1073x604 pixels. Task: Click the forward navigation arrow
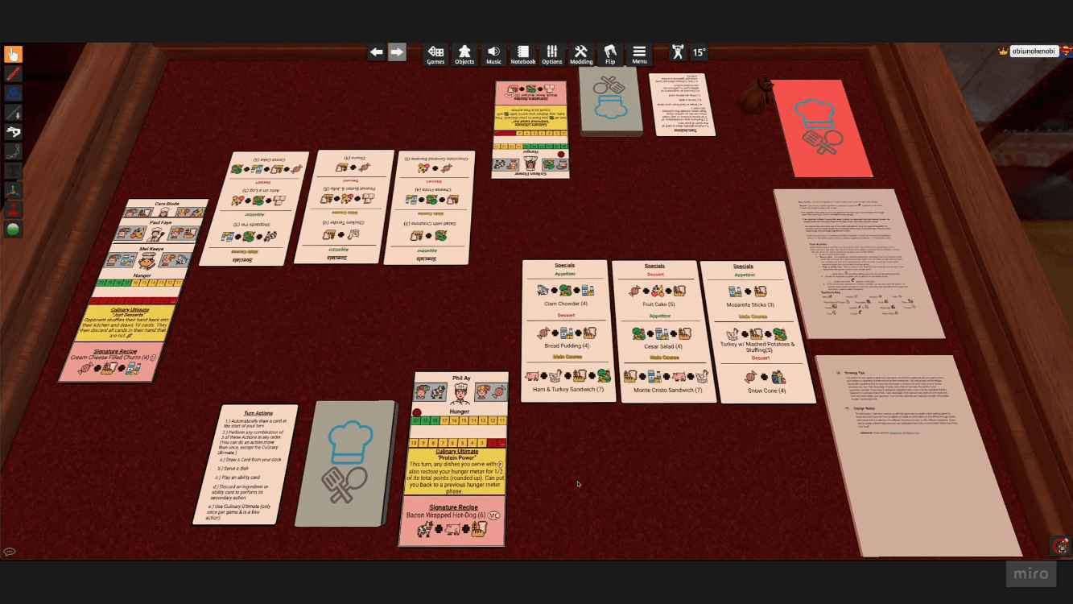pos(396,52)
